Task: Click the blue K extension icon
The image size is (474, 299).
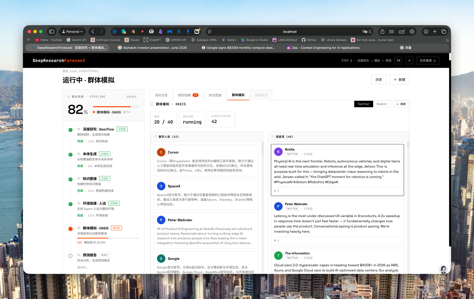Action: pos(115,32)
